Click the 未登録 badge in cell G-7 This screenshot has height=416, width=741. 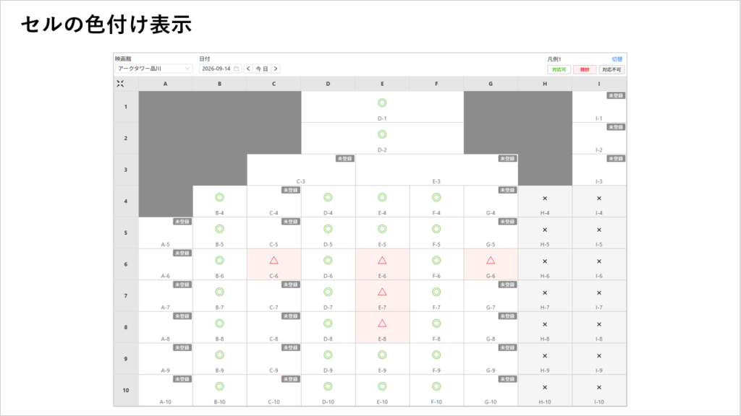[x=507, y=285]
